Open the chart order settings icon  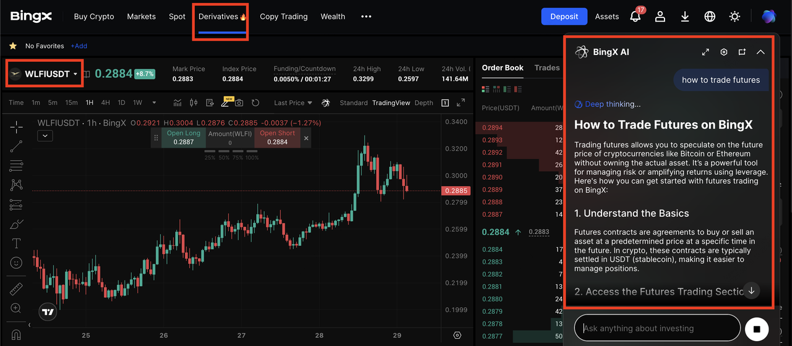click(210, 103)
